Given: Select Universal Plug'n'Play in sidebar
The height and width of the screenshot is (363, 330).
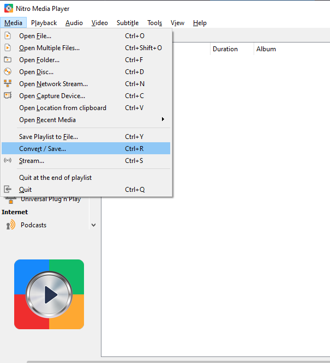Looking at the screenshot, I should click(x=51, y=199).
